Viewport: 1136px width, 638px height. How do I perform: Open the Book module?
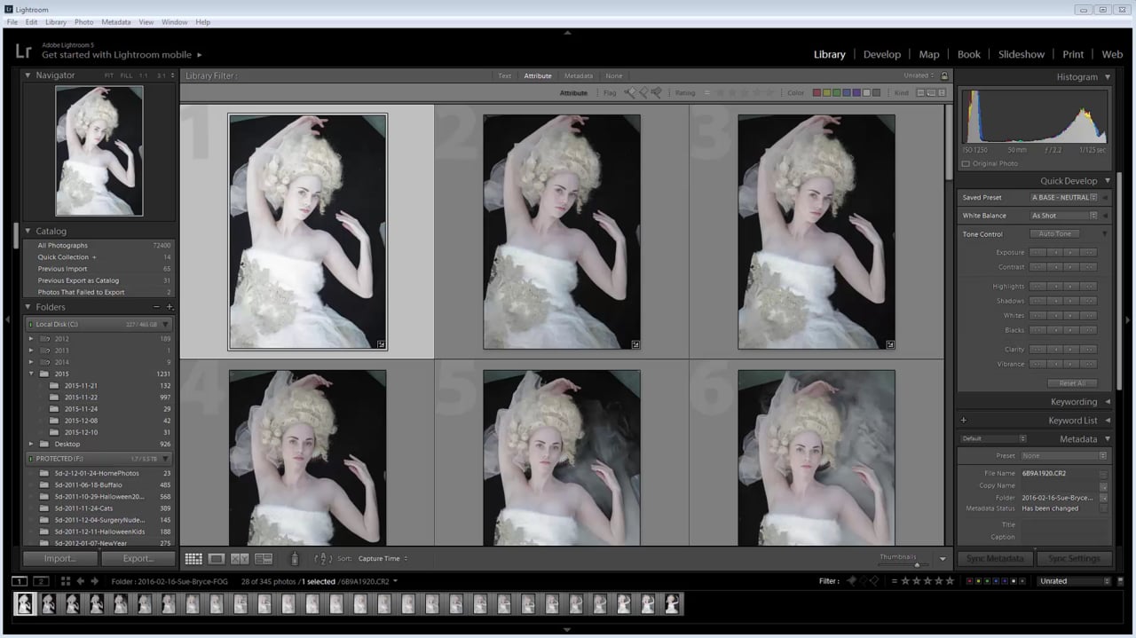click(x=969, y=54)
